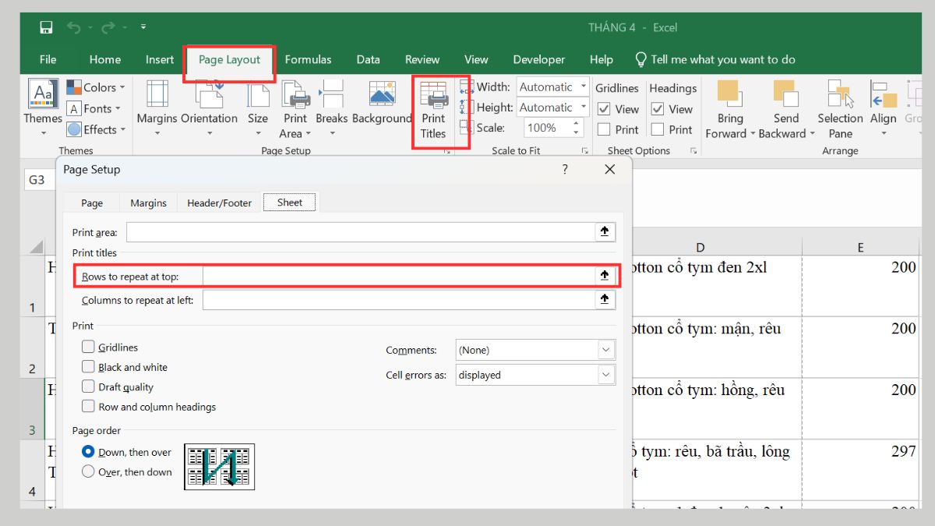The height and width of the screenshot is (526, 935).
Task: Click the dialog Help question mark button
Action: click(565, 169)
